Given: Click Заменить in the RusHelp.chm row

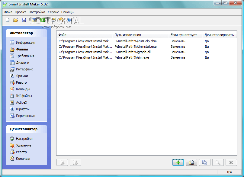Looking at the screenshot, I should click(x=178, y=41).
